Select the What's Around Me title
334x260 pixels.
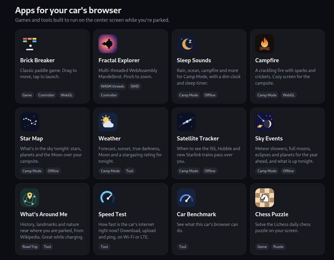point(44,214)
